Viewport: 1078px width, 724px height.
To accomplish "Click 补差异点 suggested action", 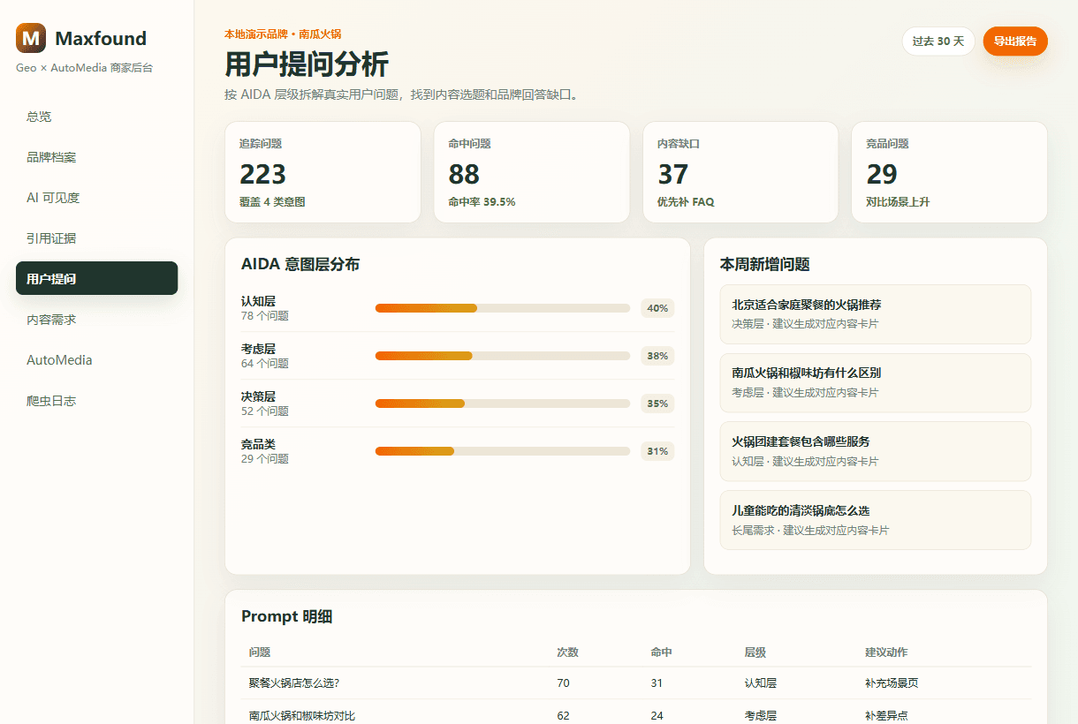I will [886, 715].
